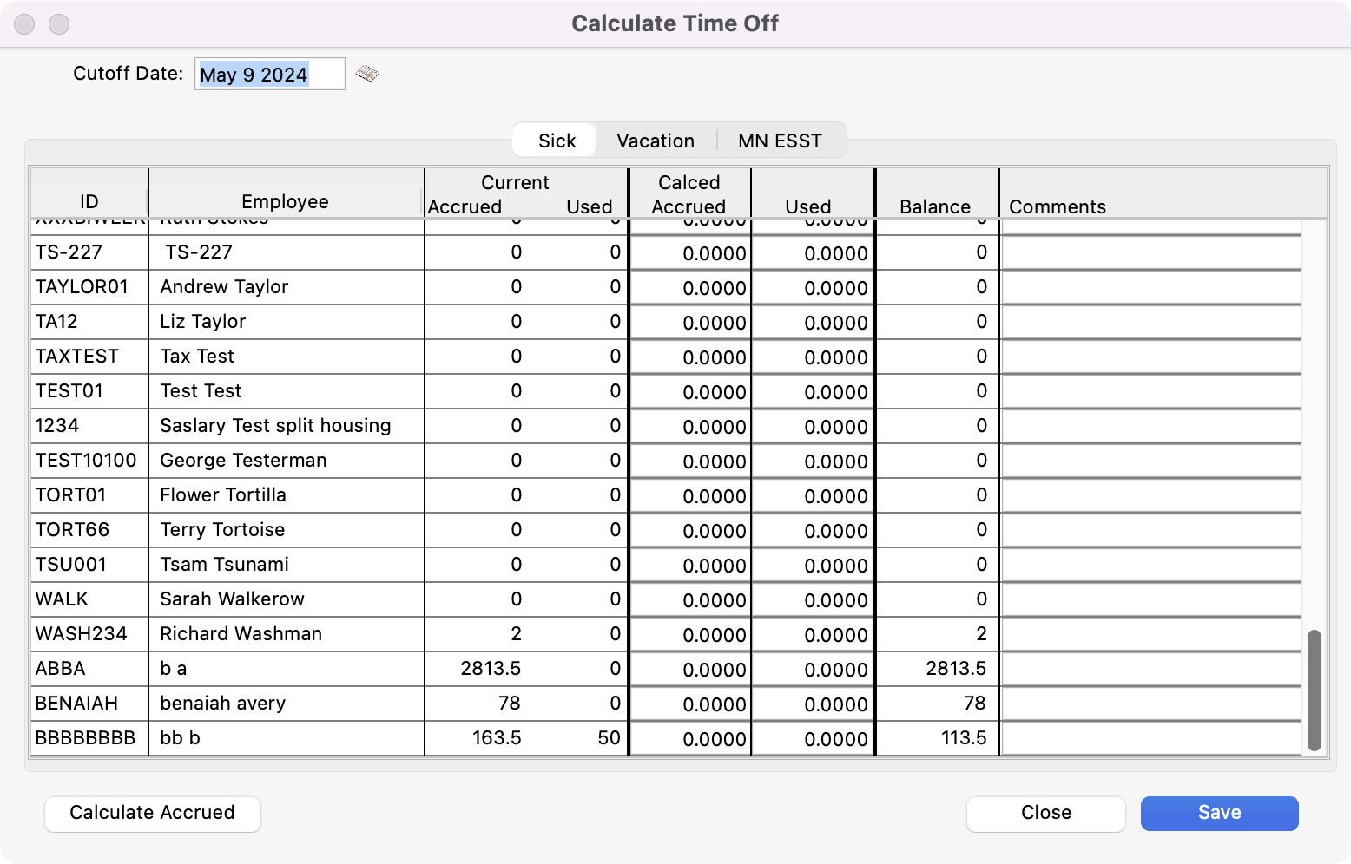The height and width of the screenshot is (864, 1351).
Task: Select the Andrew Taylor employee row
Action: pos(224,287)
